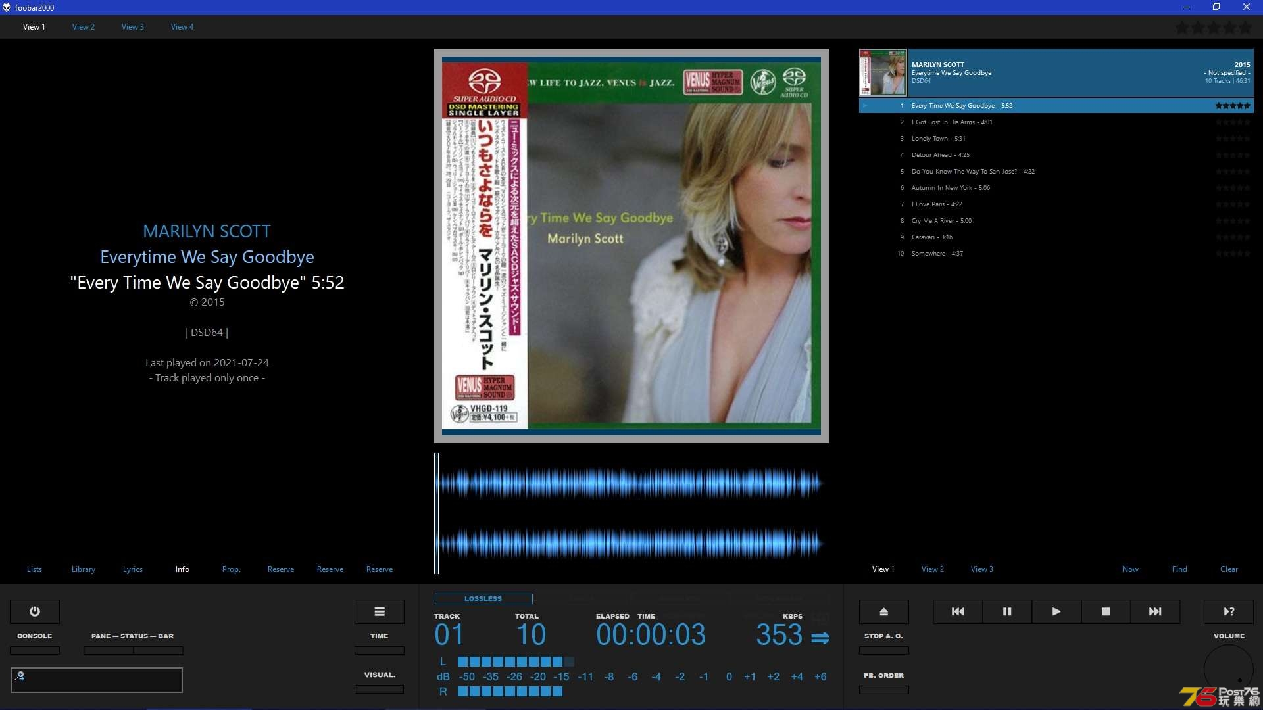This screenshot has width=1263, height=710.
Task: Click the LOSSLESS indicator box
Action: 483,599
